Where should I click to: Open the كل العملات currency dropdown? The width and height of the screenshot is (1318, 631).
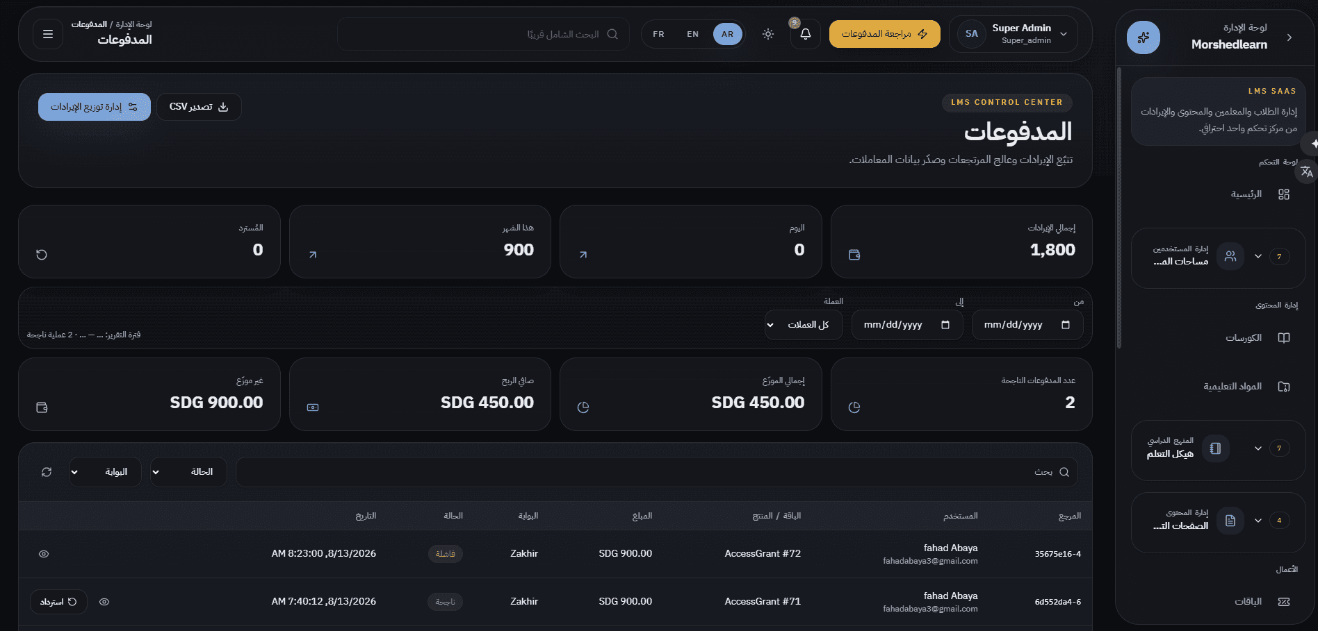point(804,325)
